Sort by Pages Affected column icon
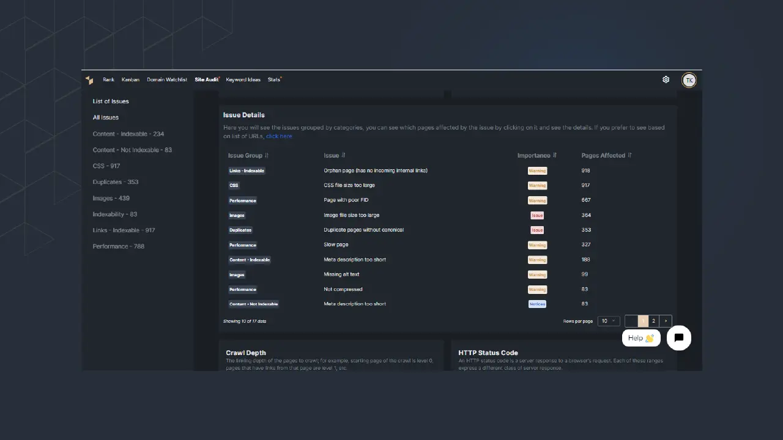Screen dimensions: 783x440 pyautogui.click(x=630, y=155)
